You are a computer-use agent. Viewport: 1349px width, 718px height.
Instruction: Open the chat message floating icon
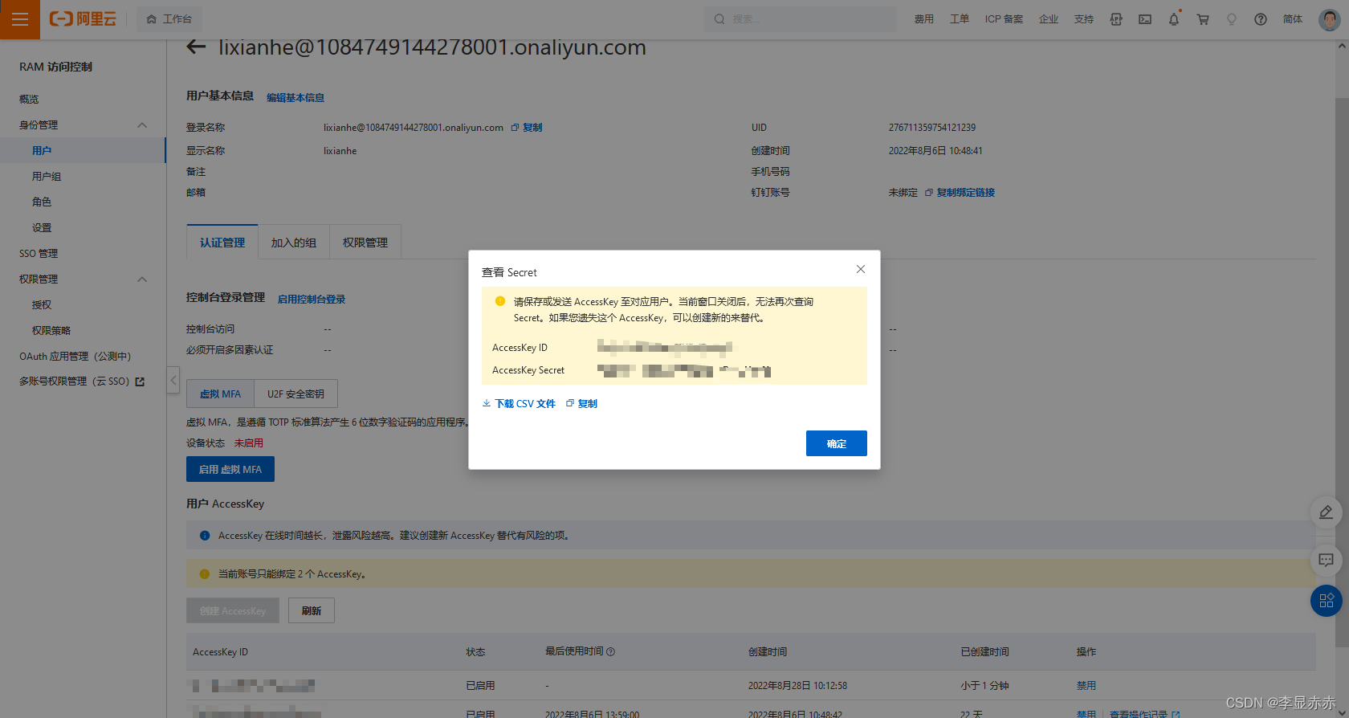pos(1327,560)
